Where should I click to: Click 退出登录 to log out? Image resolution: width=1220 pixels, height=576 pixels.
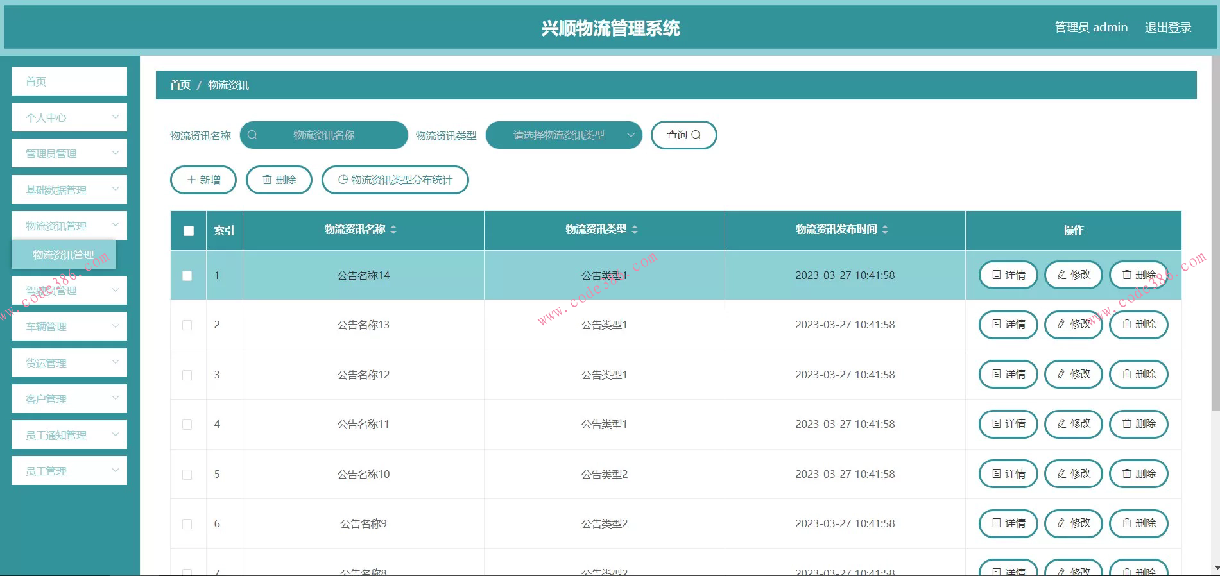pyautogui.click(x=1168, y=28)
